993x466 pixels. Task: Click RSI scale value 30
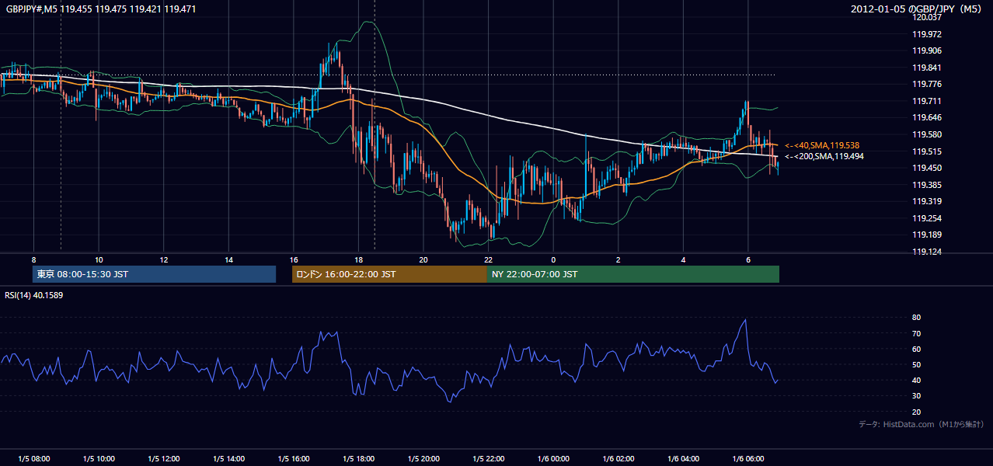click(916, 396)
